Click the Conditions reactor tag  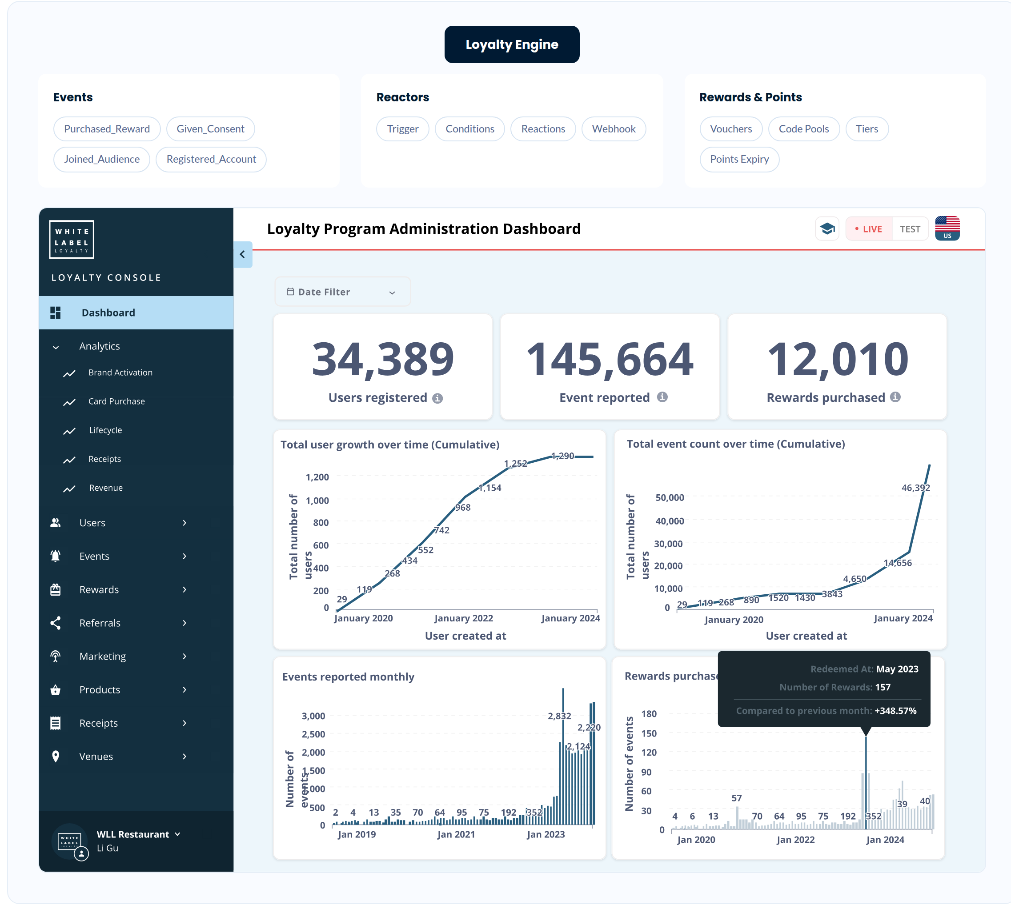(x=469, y=129)
